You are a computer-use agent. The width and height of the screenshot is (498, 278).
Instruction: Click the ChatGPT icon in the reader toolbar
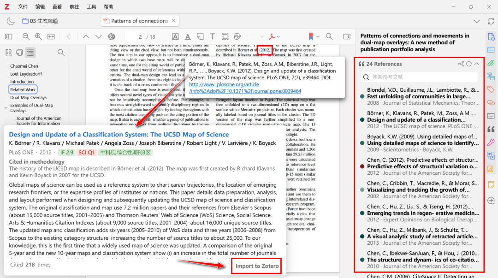point(112,36)
